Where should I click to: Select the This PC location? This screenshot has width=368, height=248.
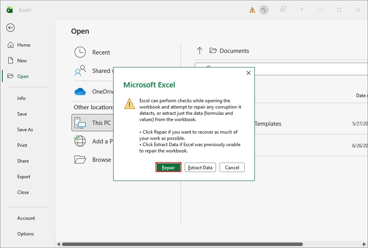(92, 123)
